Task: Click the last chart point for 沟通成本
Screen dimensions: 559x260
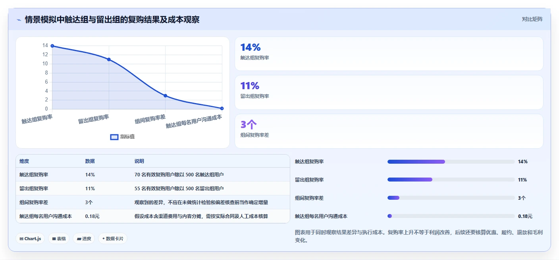Action: [222, 108]
